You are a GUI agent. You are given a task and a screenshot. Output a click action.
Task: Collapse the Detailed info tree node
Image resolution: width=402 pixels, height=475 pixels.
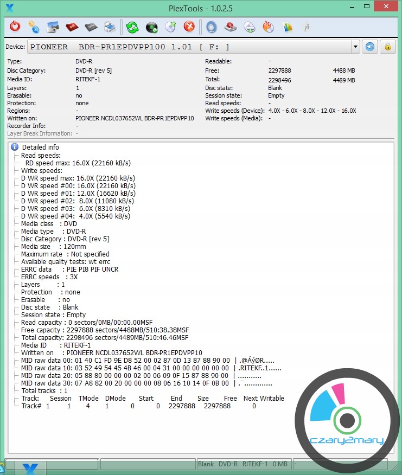[15, 147]
